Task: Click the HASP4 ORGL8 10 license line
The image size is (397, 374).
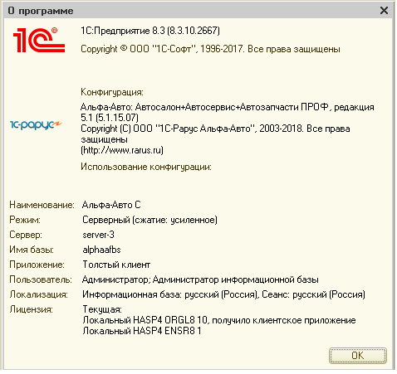Action: (x=219, y=320)
